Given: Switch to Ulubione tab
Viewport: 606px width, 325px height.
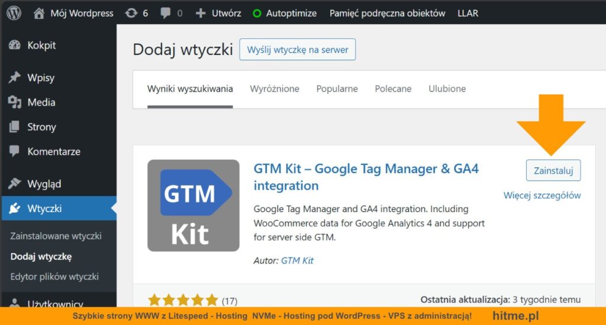Looking at the screenshot, I should coord(447,89).
